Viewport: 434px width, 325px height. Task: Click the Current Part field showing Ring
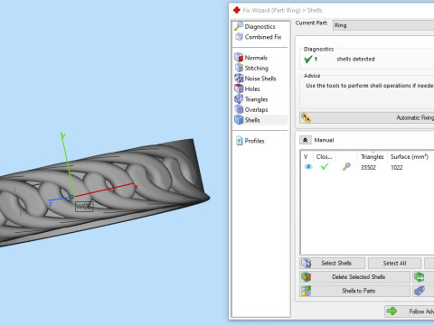[383, 25]
